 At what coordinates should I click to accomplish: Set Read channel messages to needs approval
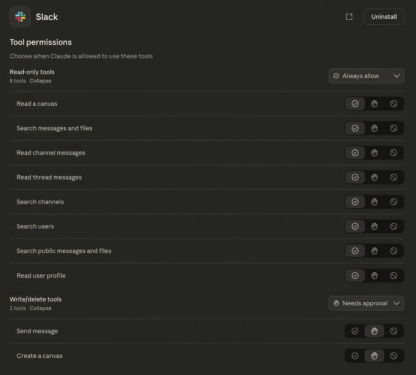point(374,153)
